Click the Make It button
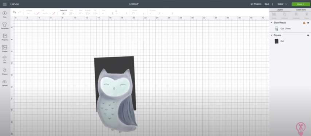 point(300,4)
